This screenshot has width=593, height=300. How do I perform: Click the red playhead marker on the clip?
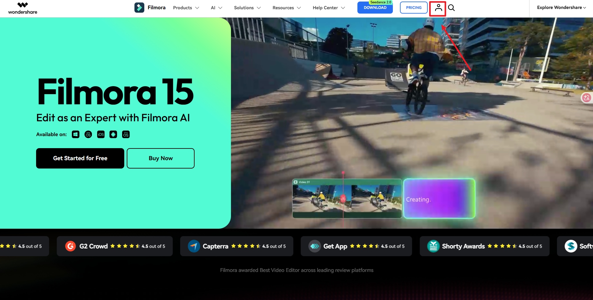click(343, 198)
